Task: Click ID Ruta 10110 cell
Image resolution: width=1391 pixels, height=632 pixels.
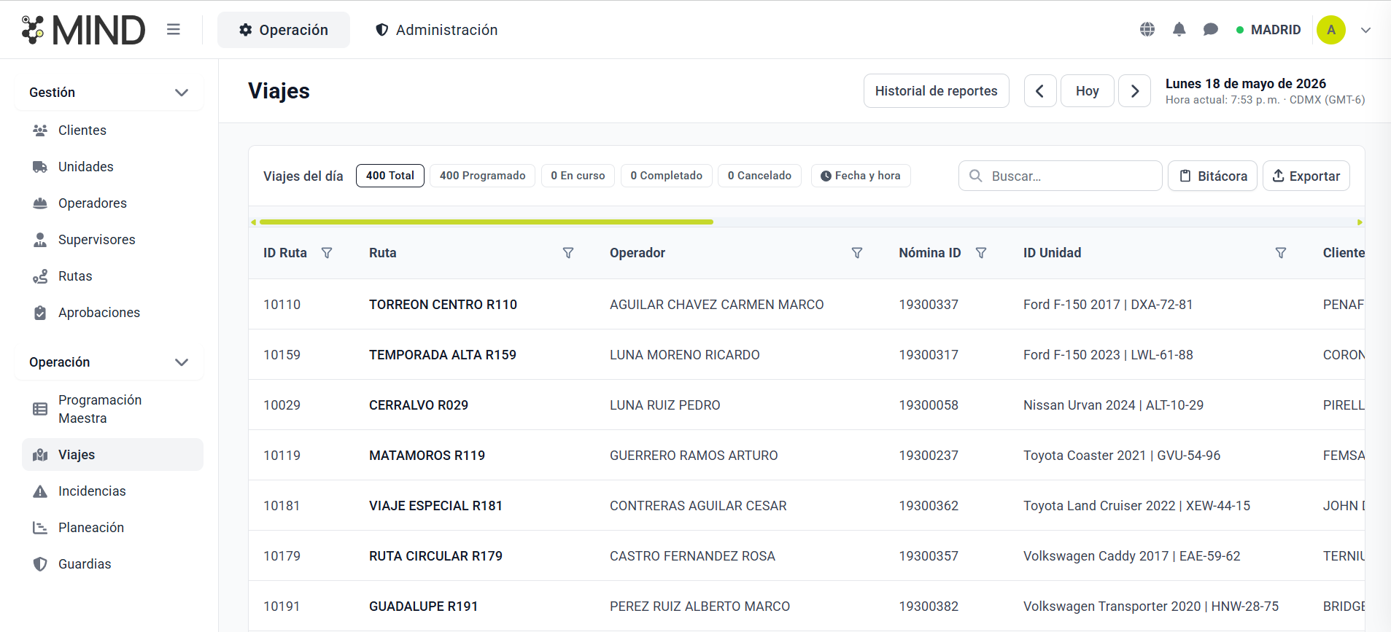Action: 282,305
